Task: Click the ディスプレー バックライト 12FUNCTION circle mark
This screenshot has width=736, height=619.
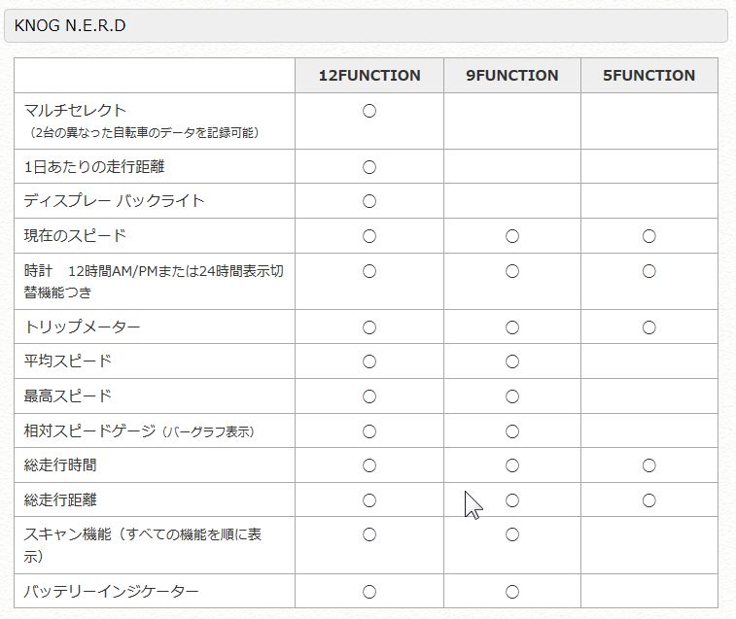Action: tap(369, 201)
